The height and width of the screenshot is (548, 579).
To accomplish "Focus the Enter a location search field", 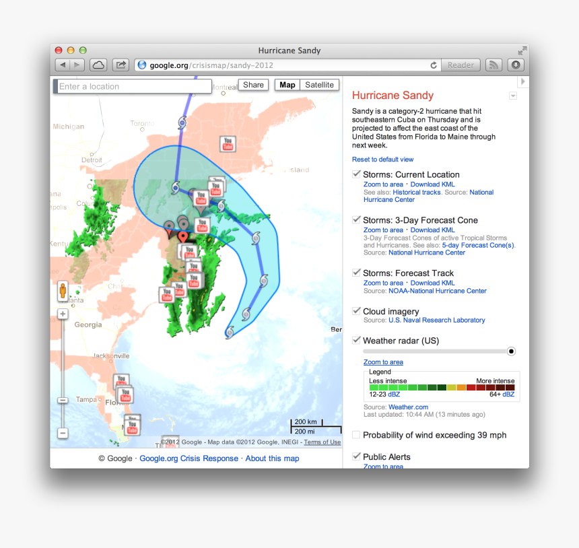I will click(x=133, y=86).
